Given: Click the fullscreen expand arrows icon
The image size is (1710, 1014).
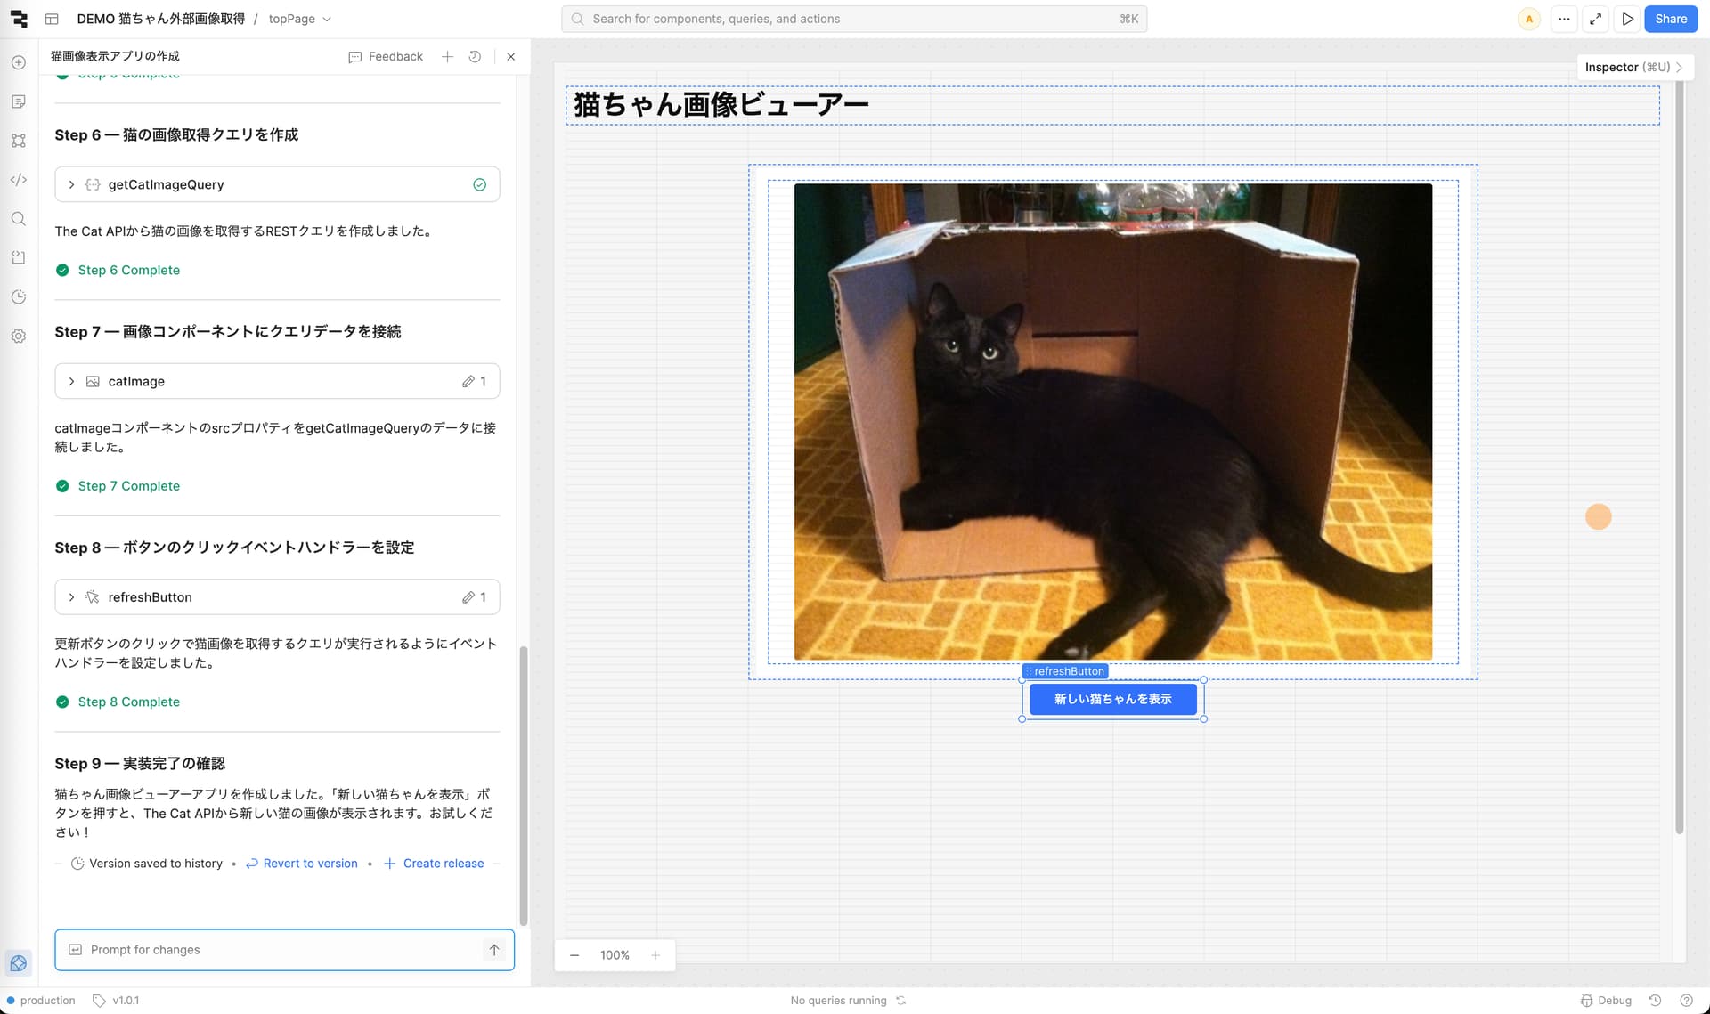Looking at the screenshot, I should [1595, 19].
